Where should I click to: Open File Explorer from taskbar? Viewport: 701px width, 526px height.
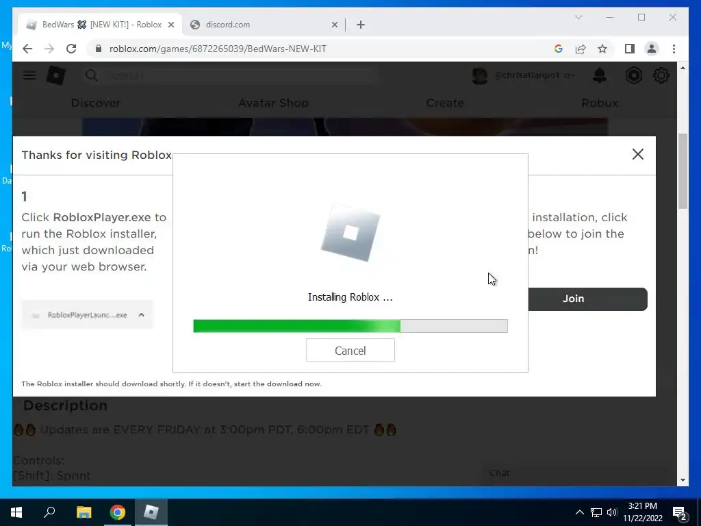84,512
